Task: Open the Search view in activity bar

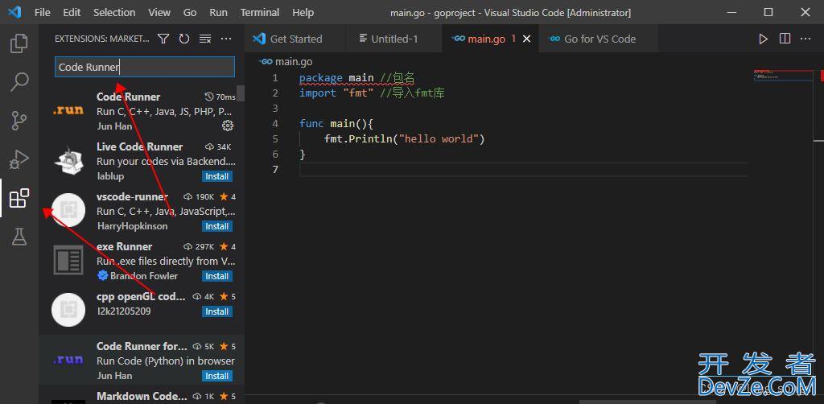Action: [19, 82]
